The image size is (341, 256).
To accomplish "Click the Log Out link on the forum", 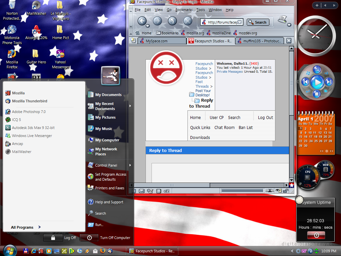I will tap(265, 118).
